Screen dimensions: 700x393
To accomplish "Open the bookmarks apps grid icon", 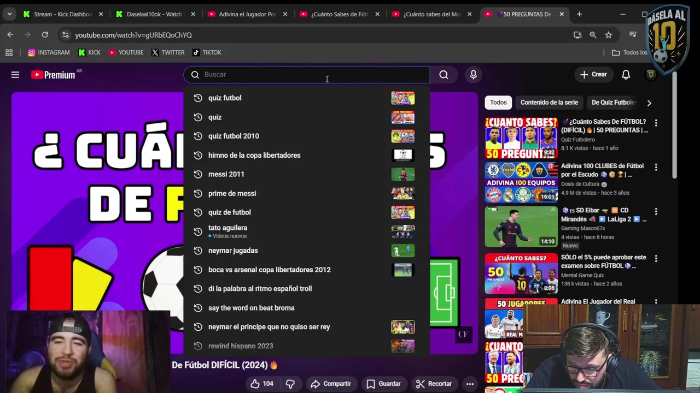I will click(x=9, y=52).
